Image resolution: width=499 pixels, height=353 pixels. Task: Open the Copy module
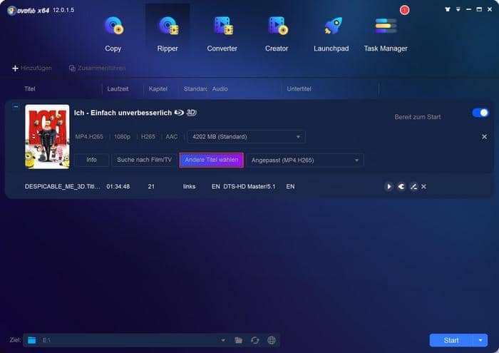coord(113,34)
